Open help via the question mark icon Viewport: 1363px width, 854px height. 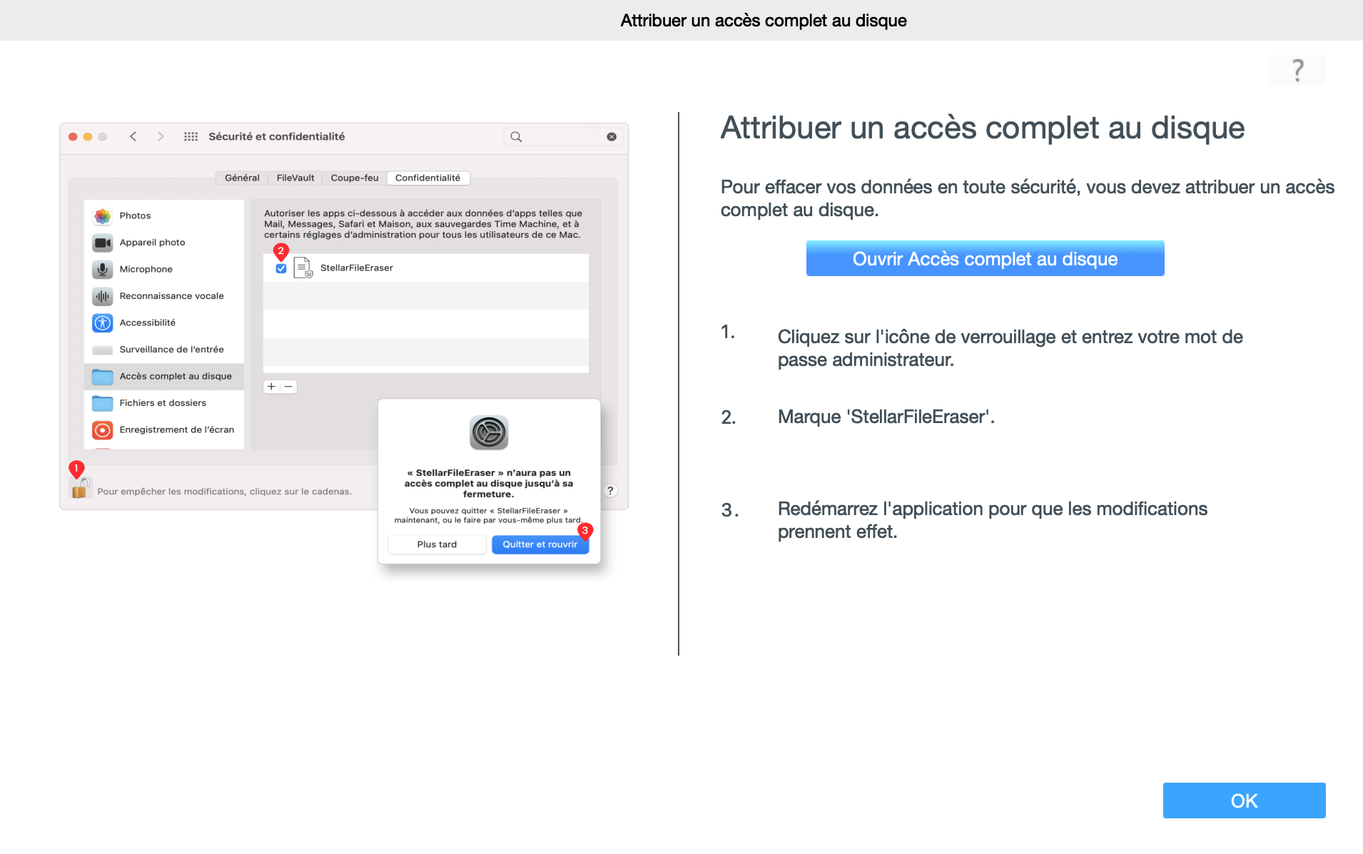pos(1297,71)
